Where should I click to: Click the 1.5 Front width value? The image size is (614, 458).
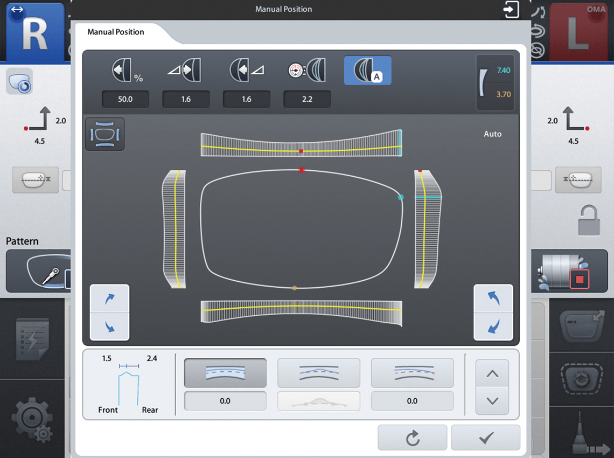pos(107,358)
